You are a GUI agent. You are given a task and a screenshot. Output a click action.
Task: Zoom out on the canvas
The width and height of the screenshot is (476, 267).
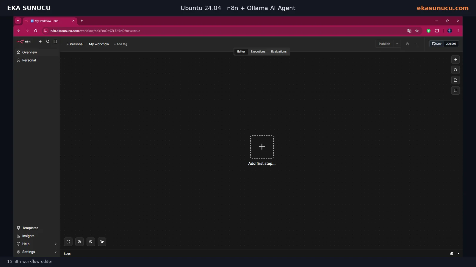[91, 242]
